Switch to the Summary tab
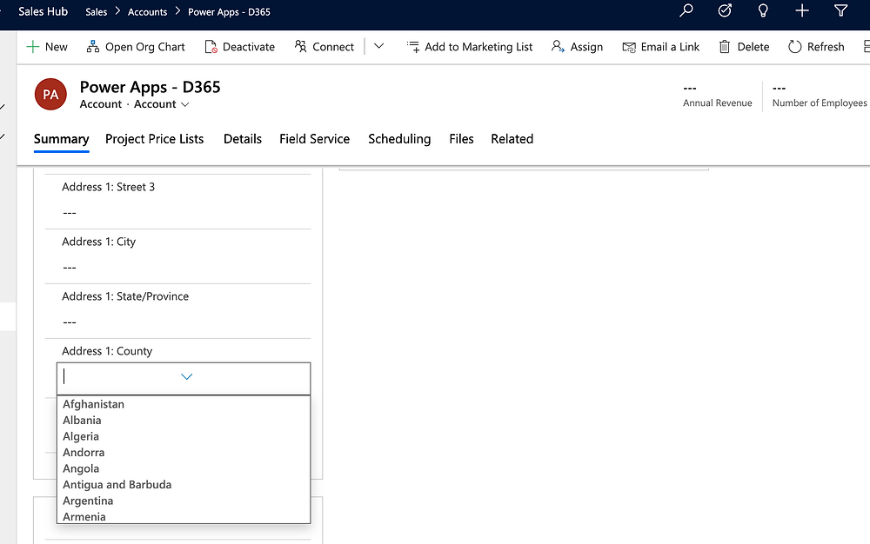 coord(61,139)
